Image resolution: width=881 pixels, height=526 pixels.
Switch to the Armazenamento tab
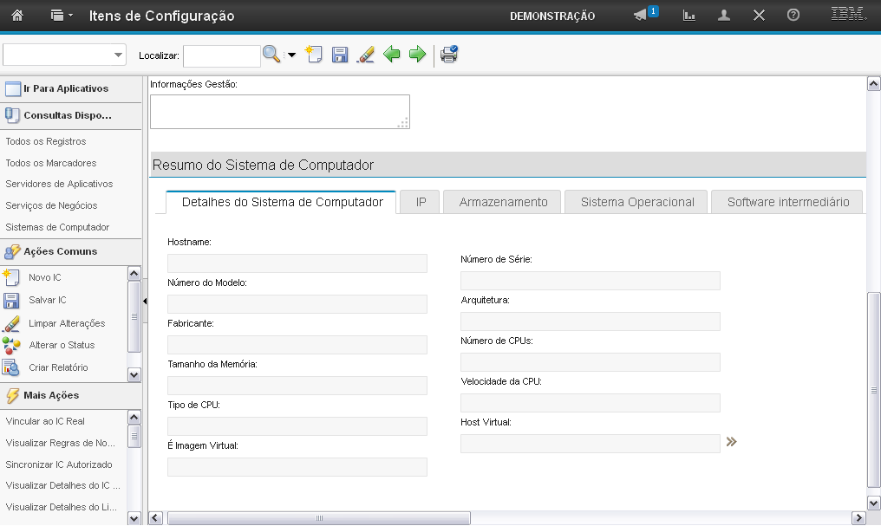(503, 202)
